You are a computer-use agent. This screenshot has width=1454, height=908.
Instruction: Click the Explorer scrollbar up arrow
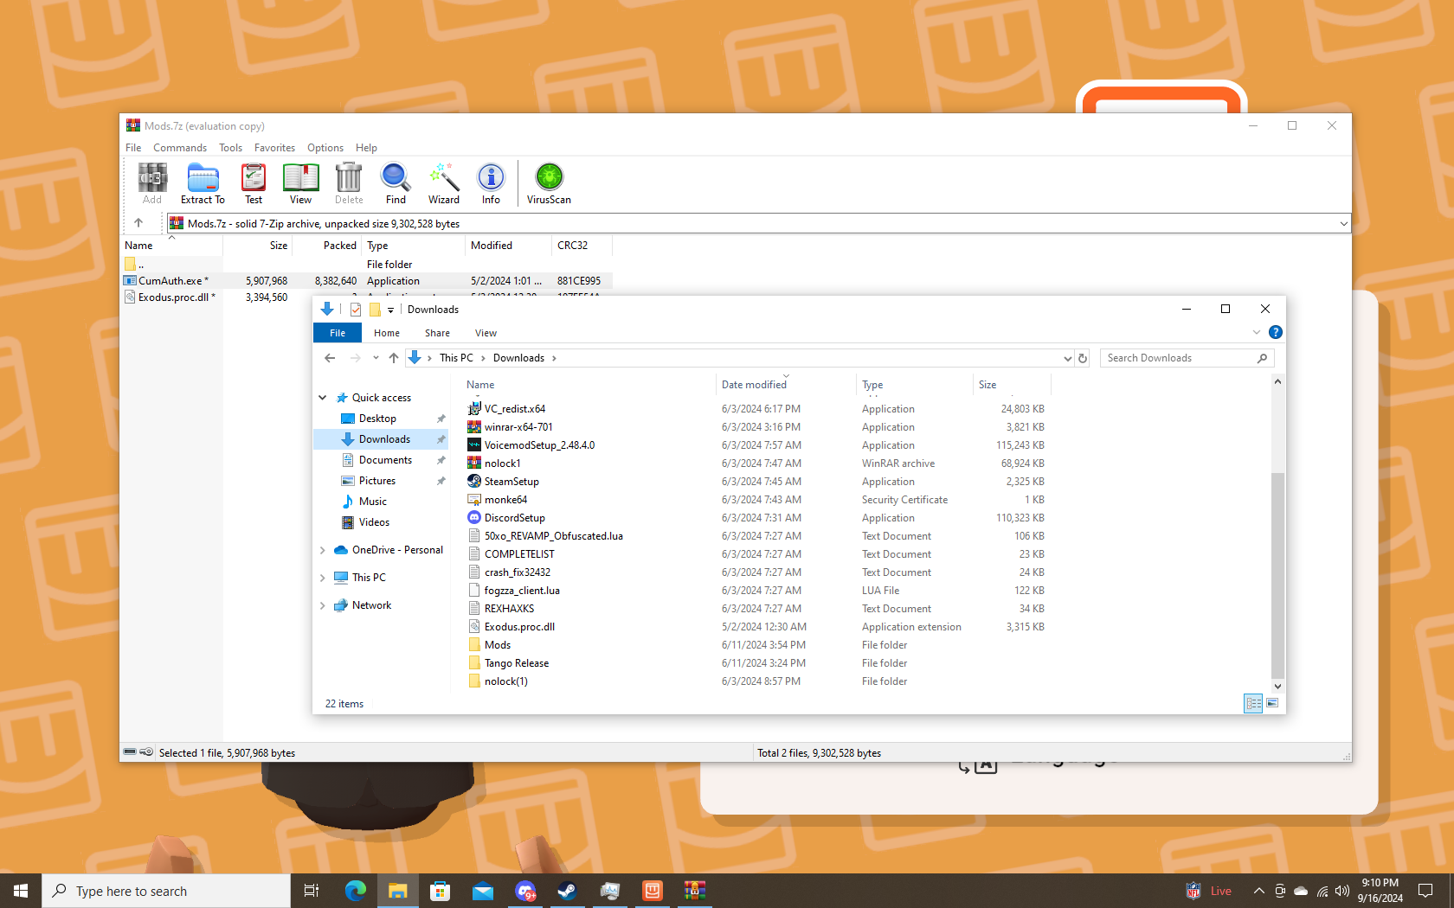(1277, 381)
